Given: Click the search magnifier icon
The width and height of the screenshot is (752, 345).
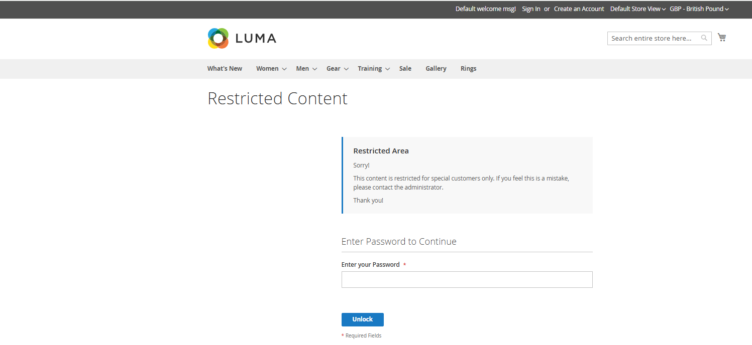Looking at the screenshot, I should coord(704,38).
